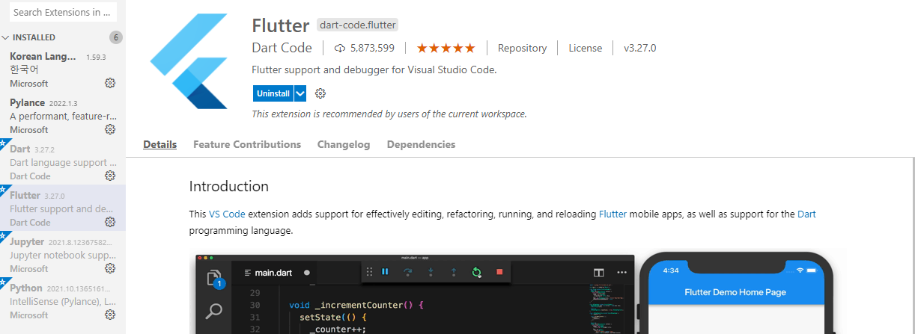Click the Search Extensions input field
The height and width of the screenshot is (334, 915).
click(63, 12)
